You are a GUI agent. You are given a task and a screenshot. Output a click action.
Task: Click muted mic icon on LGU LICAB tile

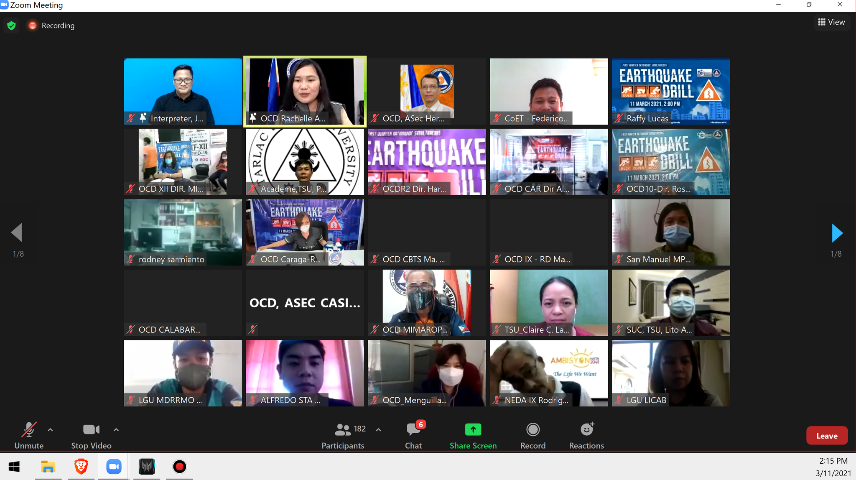tap(619, 400)
